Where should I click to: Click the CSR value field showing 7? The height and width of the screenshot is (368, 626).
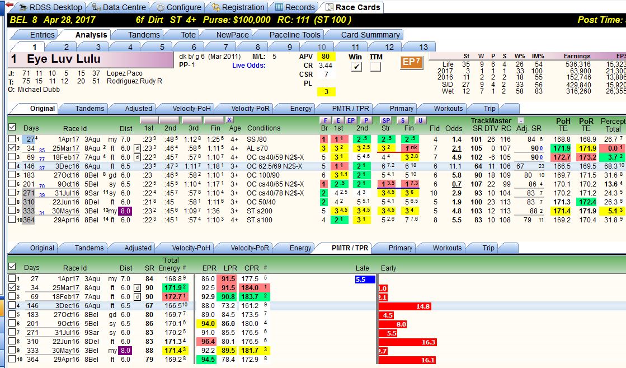tap(326, 74)
